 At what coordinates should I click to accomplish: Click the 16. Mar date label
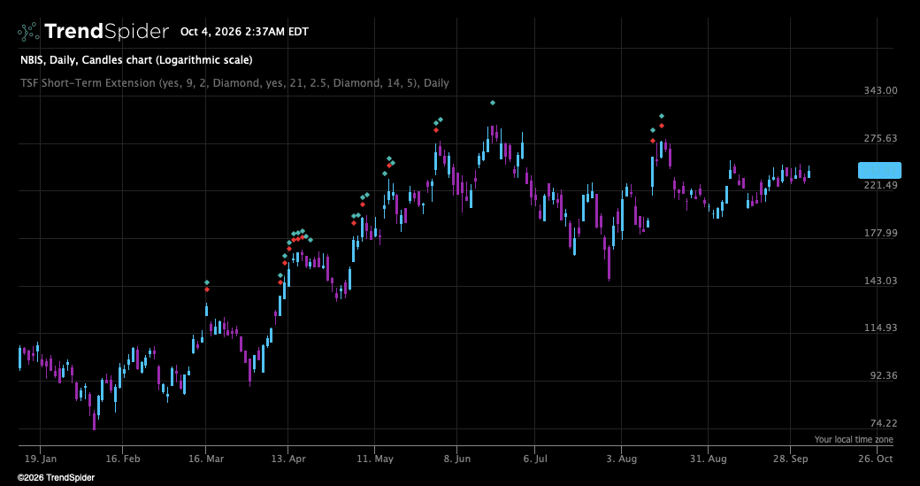(206, 459)
